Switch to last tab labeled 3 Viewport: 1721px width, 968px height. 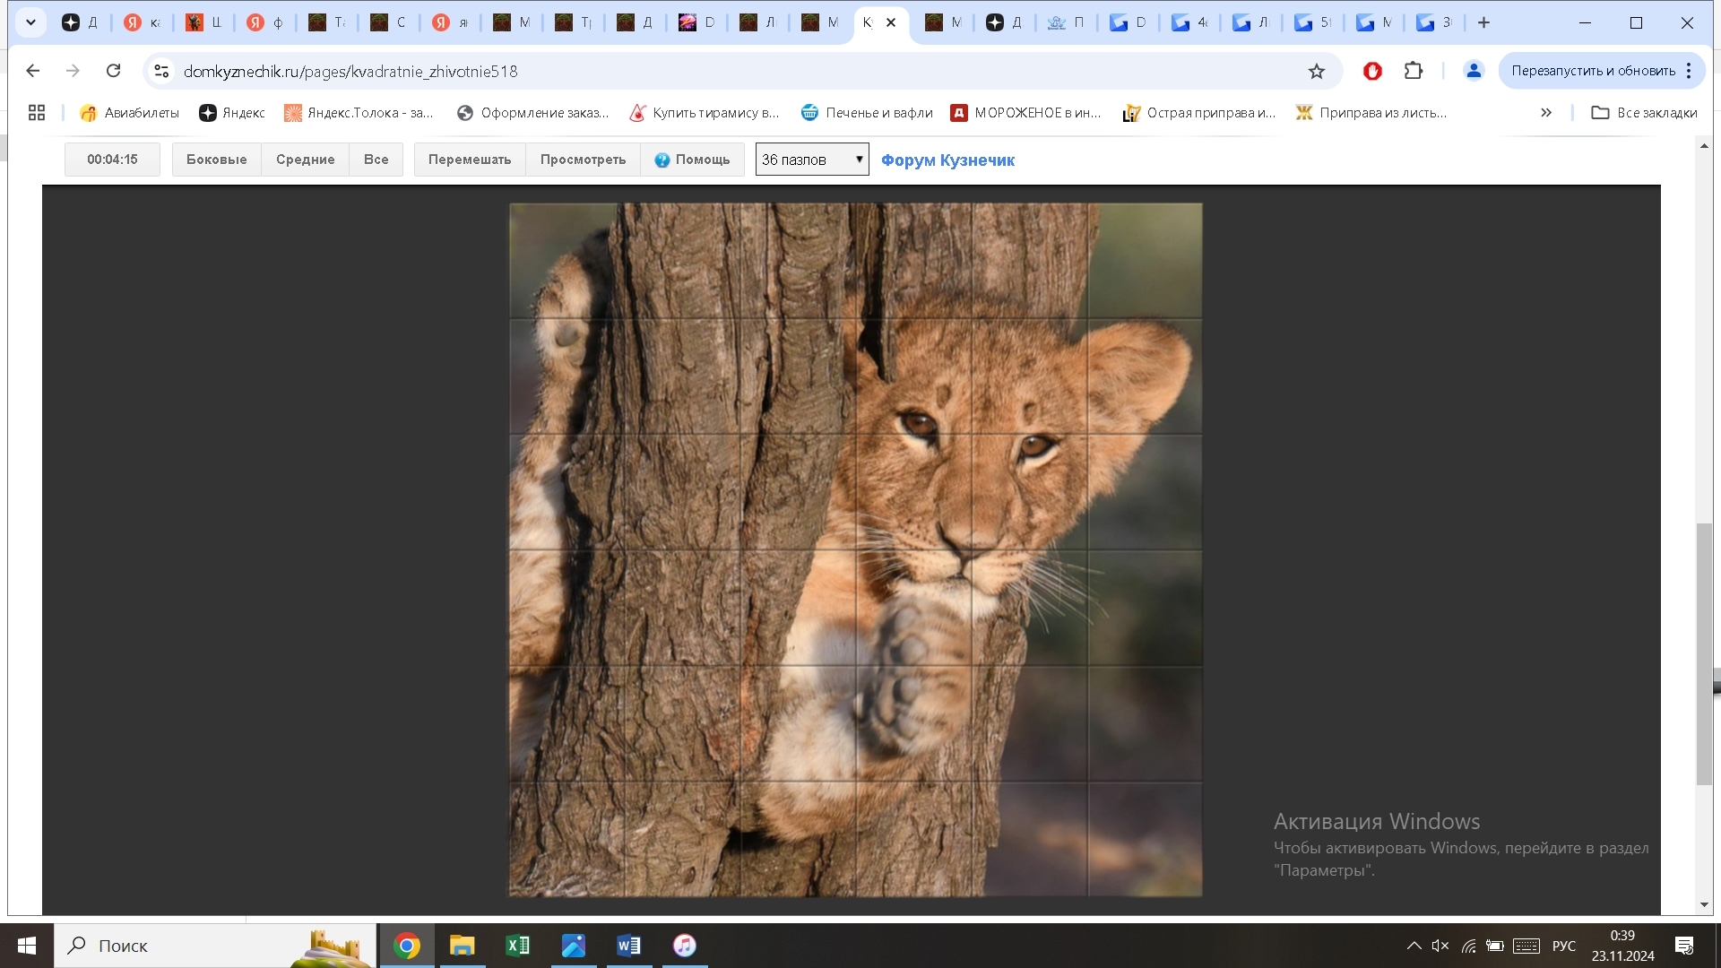point(1435,22)
